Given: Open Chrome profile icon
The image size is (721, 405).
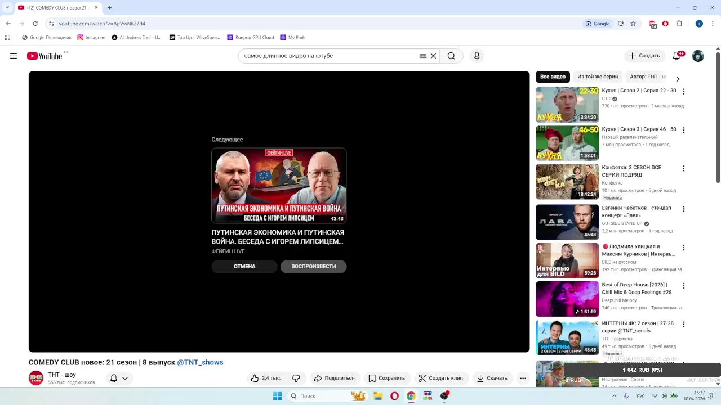Looking at the screenshot, I should (x=699, y=24).
